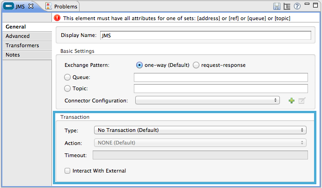Viewport: 322px width, 188px height.
Task: Click the JMS endpoint icon on the tab
Action: point(8,6)
